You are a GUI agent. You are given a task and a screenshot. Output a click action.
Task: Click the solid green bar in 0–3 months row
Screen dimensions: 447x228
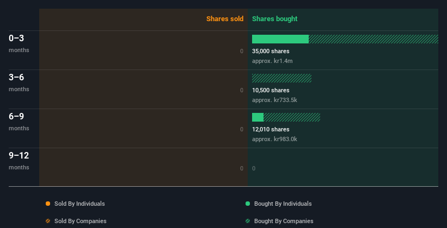(280, 39)
